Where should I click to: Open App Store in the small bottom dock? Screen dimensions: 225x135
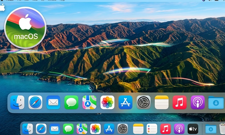point(109,129)
